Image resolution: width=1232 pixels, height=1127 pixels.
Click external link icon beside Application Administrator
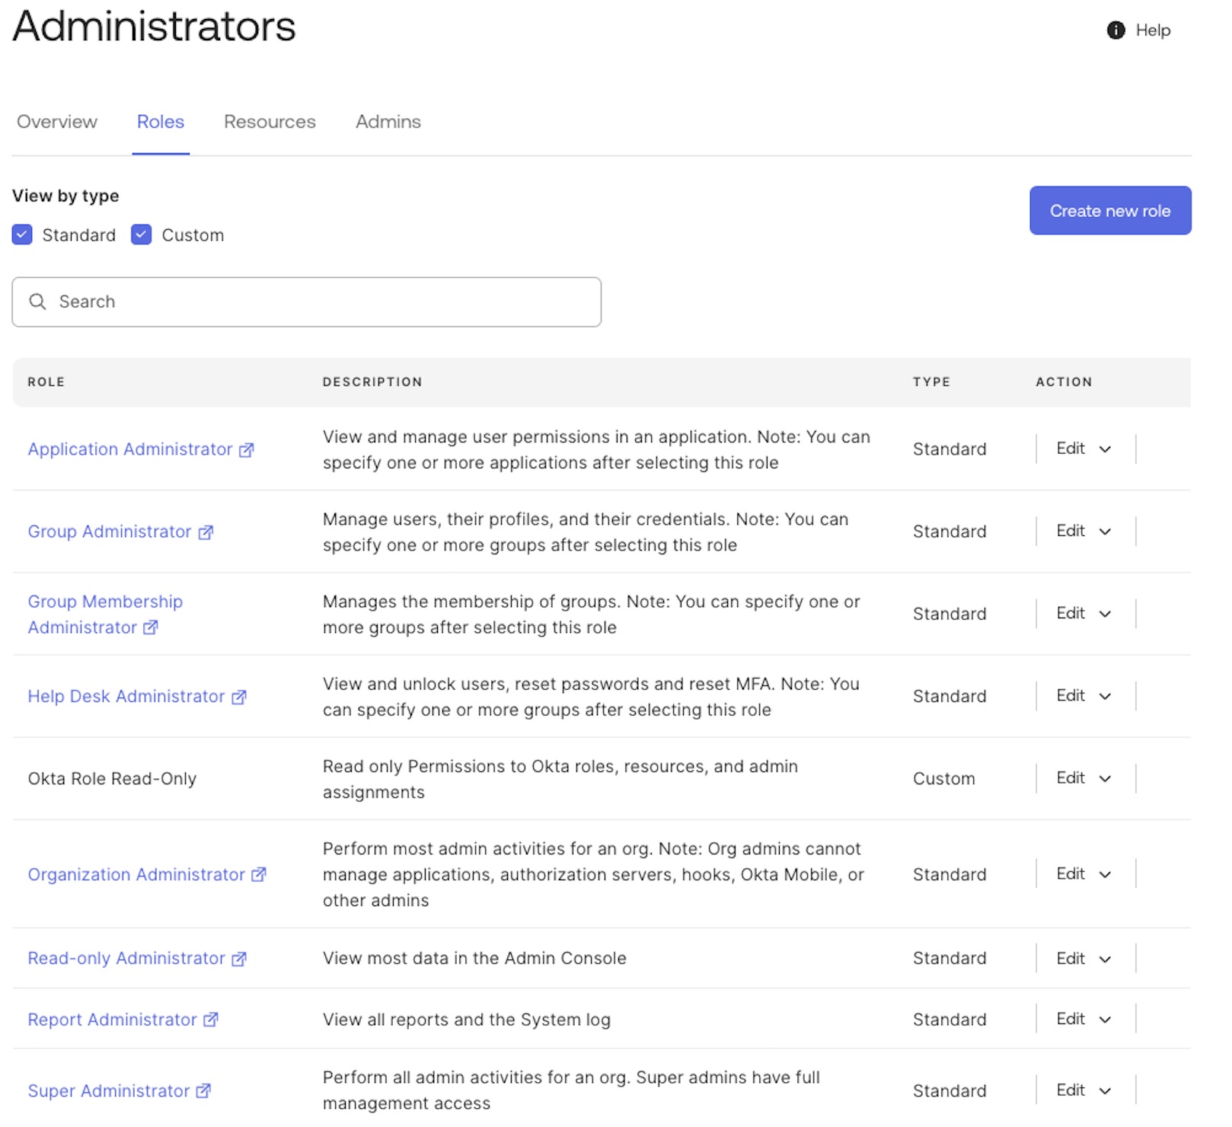pyautogui.click(x=246, y=450)
